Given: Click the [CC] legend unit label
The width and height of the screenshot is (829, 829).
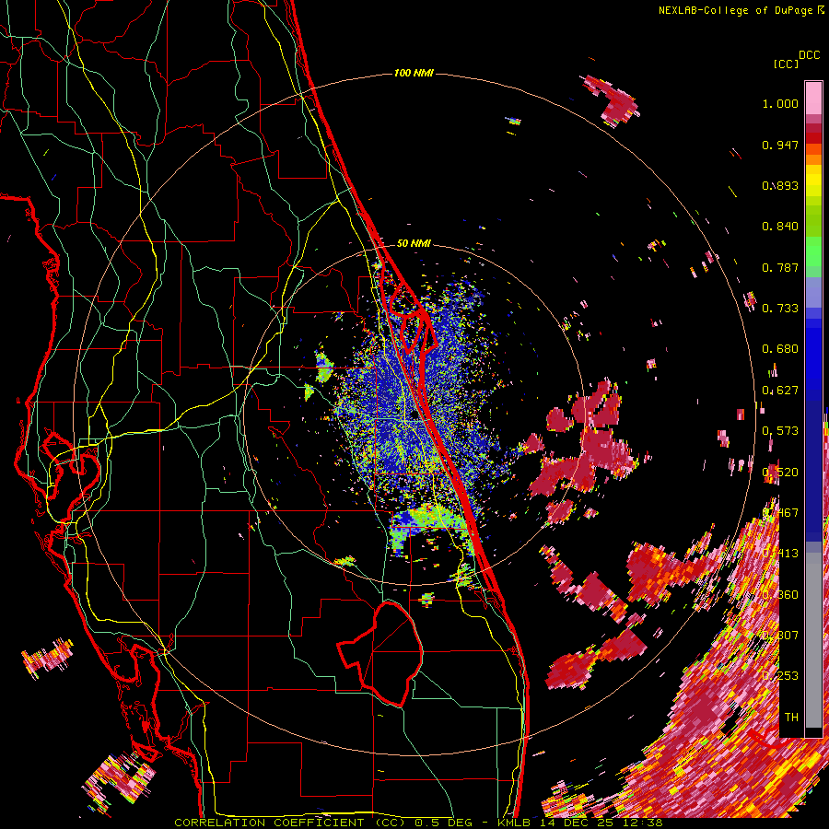Looking at the screenshot, I should pos(785,64).
